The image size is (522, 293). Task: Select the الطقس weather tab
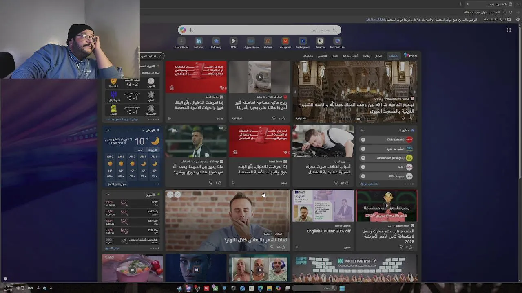tap(323, 56)
